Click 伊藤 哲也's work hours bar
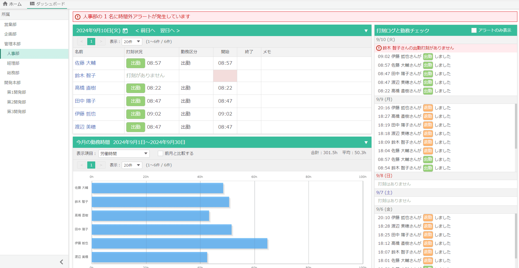Image resolution: width=519 pixels, height=268 pixels. point(179,243)
